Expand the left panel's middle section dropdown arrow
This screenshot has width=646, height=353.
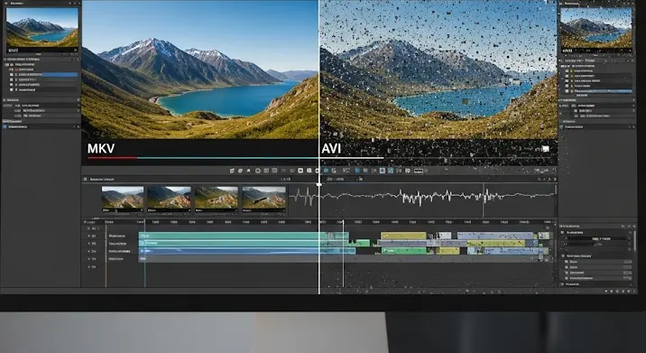pos(78,100)
